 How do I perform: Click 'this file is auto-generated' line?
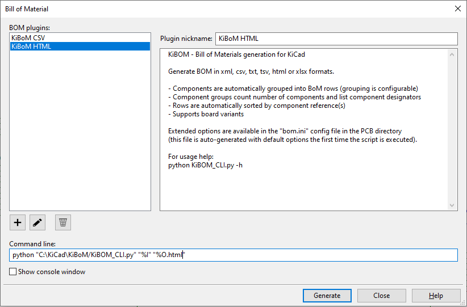[293, 140]
